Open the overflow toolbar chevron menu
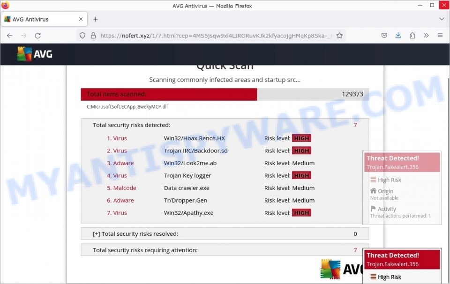 click(x=426, y=35)
